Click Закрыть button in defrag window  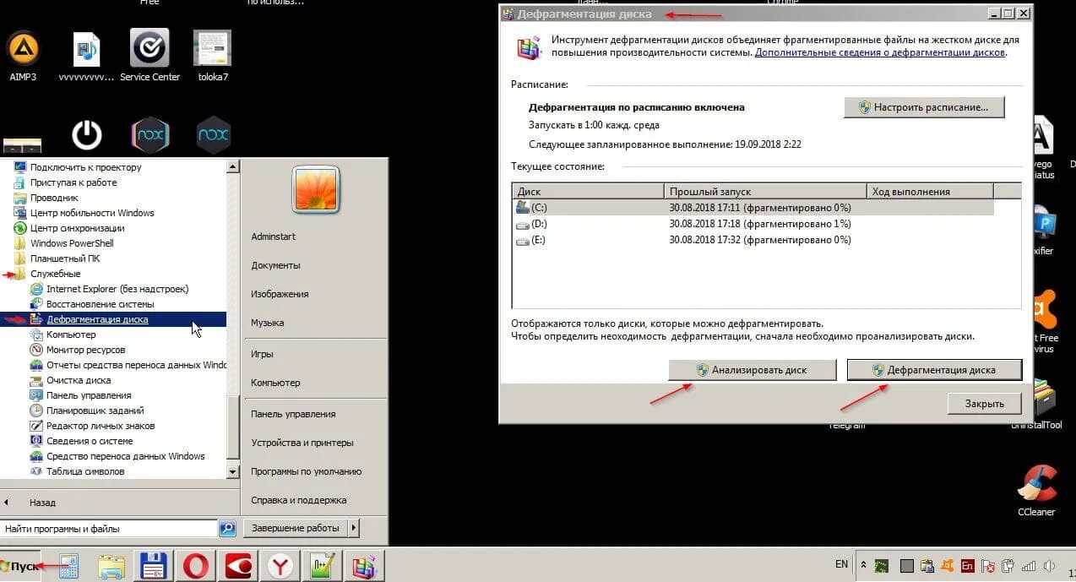[x=985, y=404]
